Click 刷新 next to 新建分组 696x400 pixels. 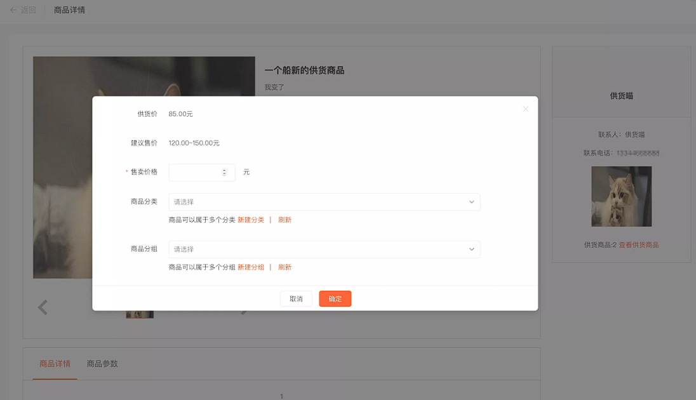pyautogui.click(x=285, y=267)
